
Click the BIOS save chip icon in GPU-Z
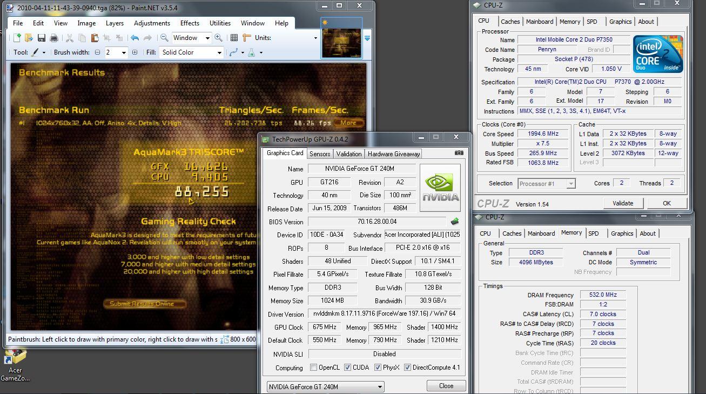[455, 221]
